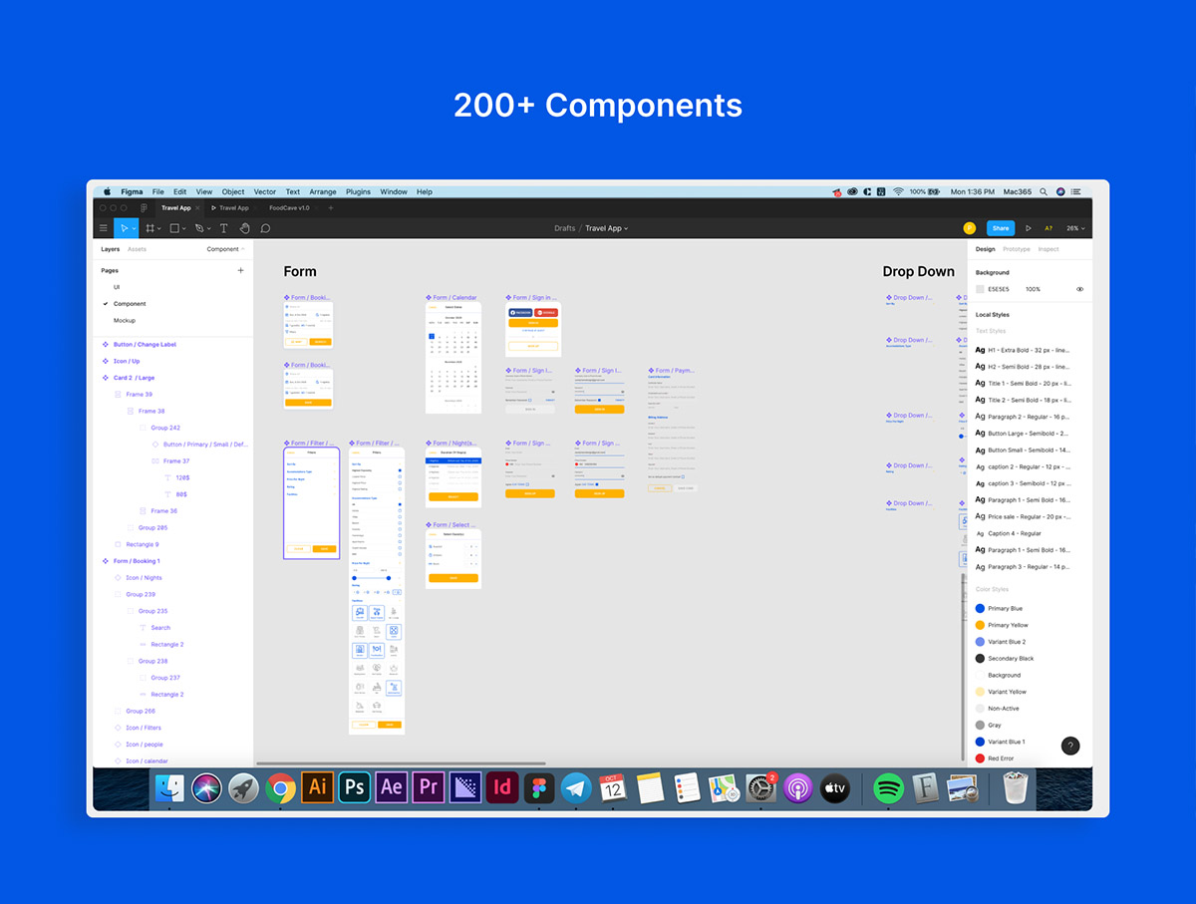1196x904 pixels.
Task: Activate the Hand tool
Action: 244,228
